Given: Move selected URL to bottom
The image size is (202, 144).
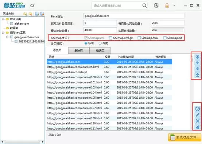Looking at the screenshot, I should (198, 75).
